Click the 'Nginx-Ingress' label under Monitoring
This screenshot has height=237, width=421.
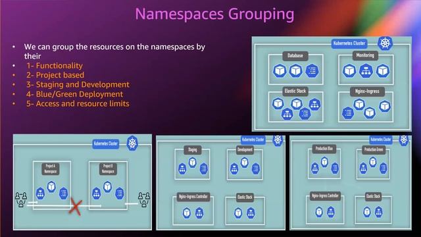pos(367,92)
